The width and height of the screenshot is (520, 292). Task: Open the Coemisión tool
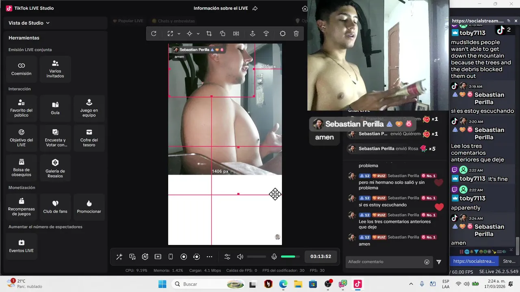22,69
